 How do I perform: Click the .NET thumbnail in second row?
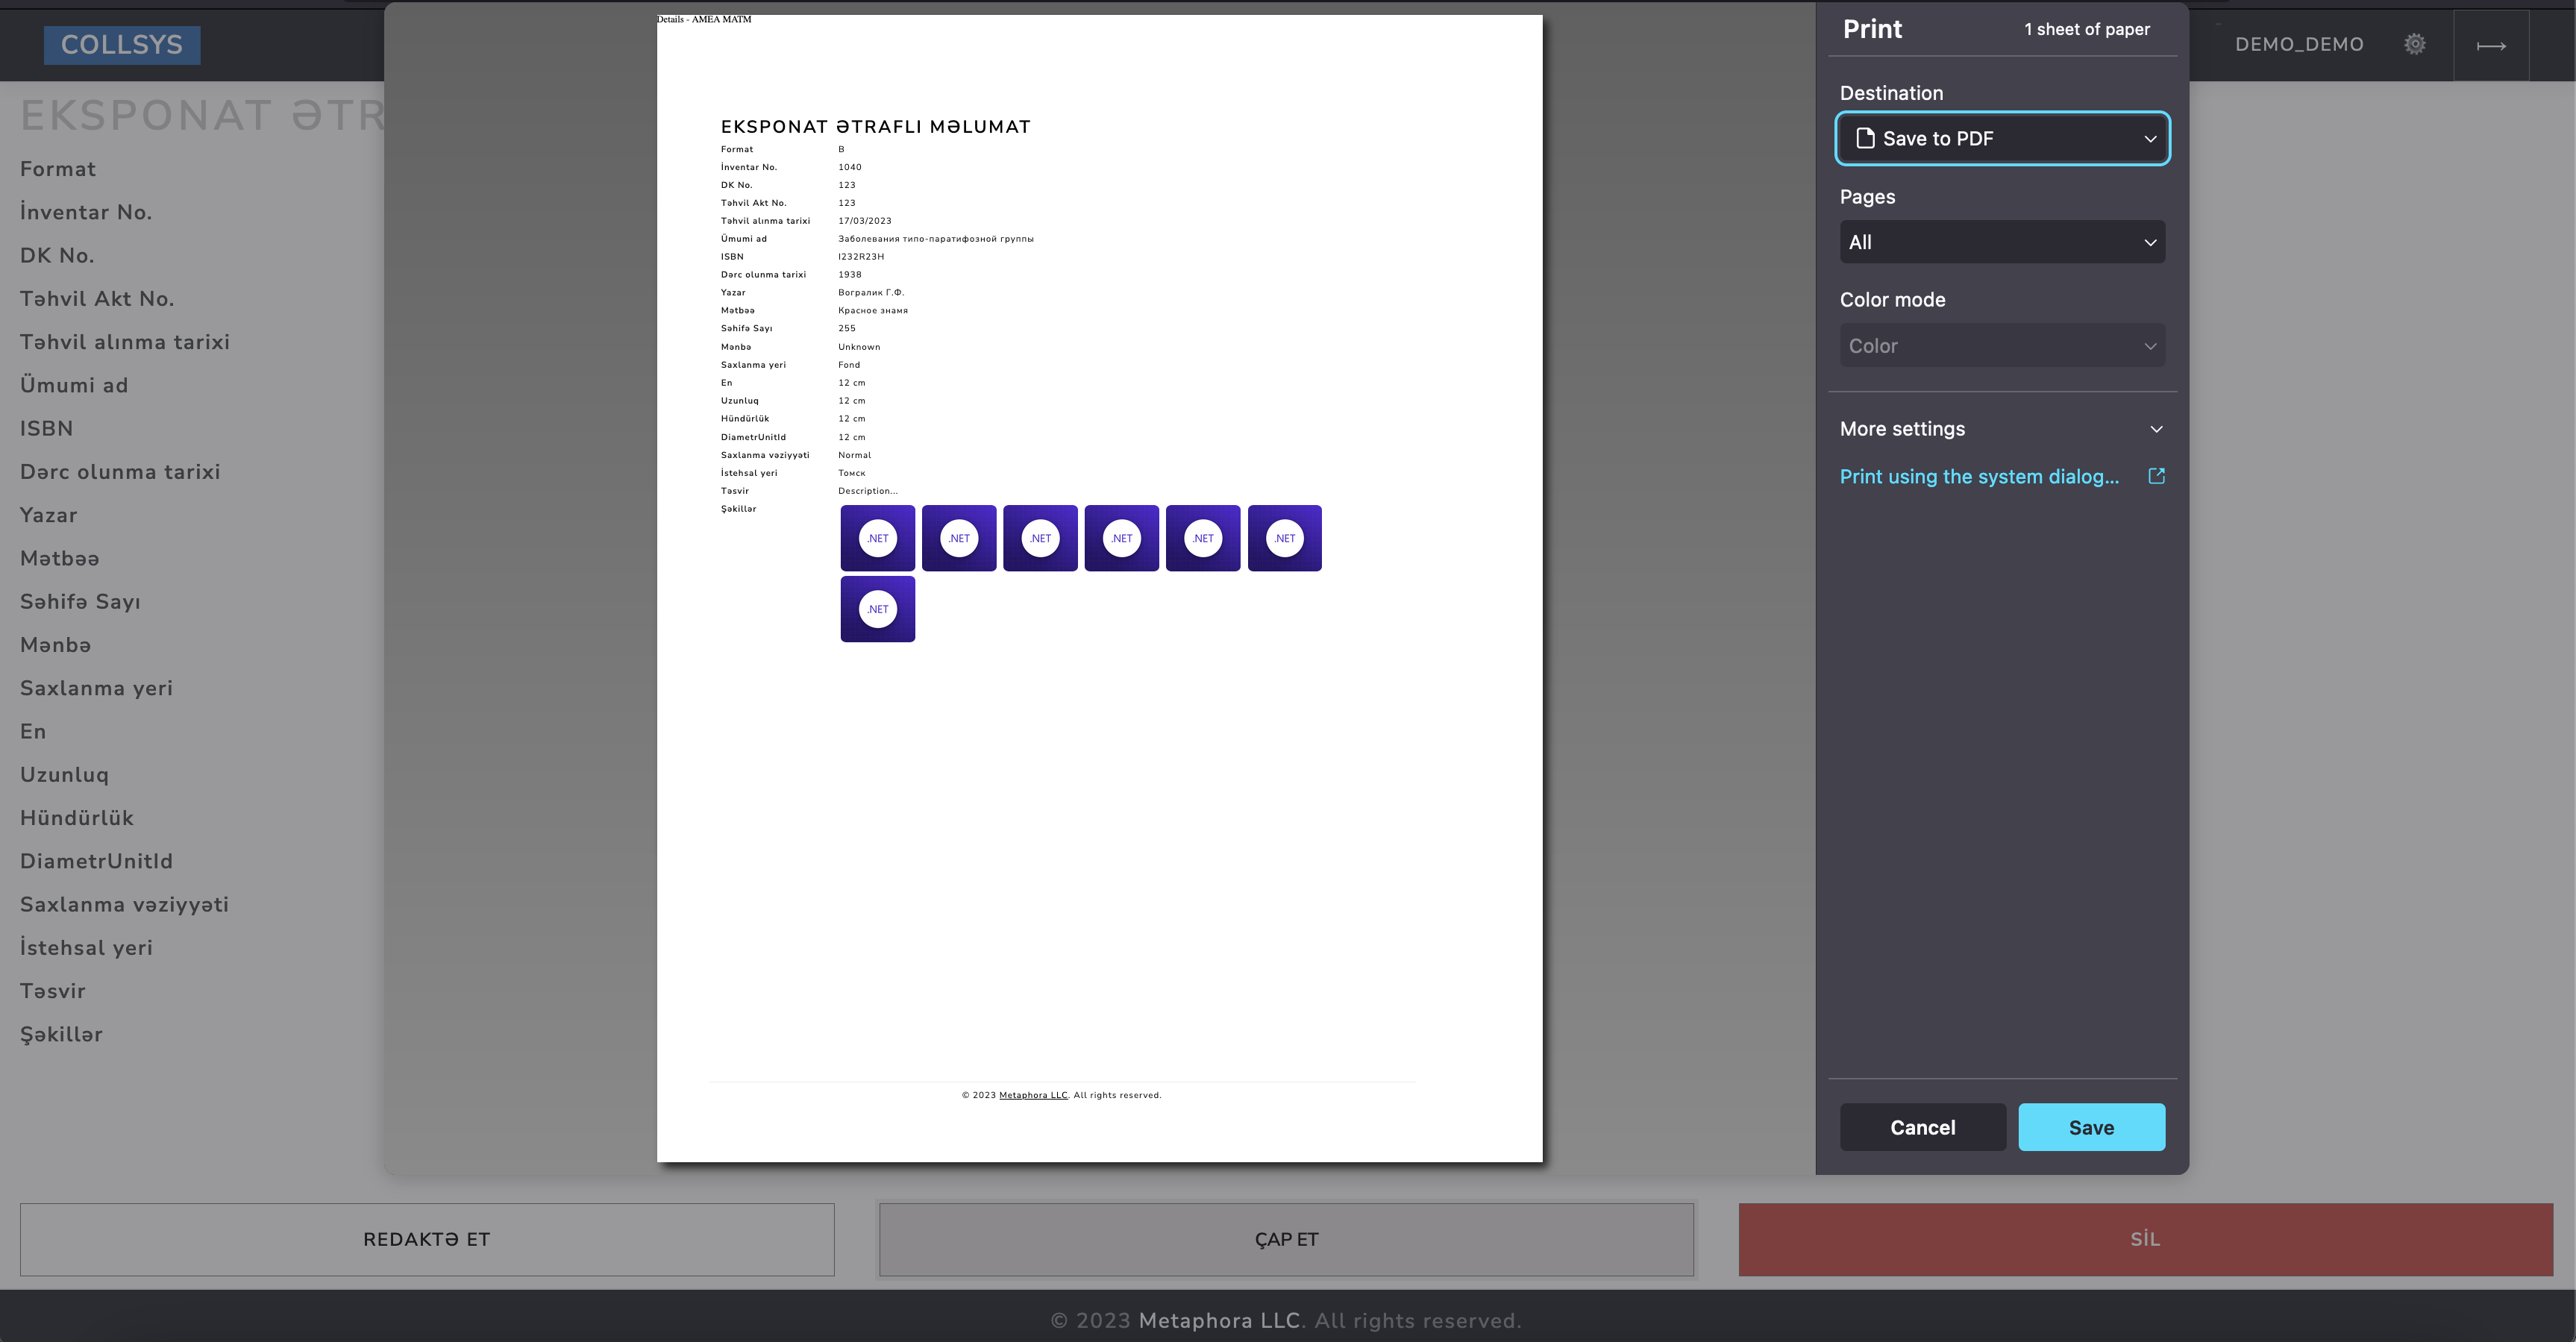click(877, 609)
